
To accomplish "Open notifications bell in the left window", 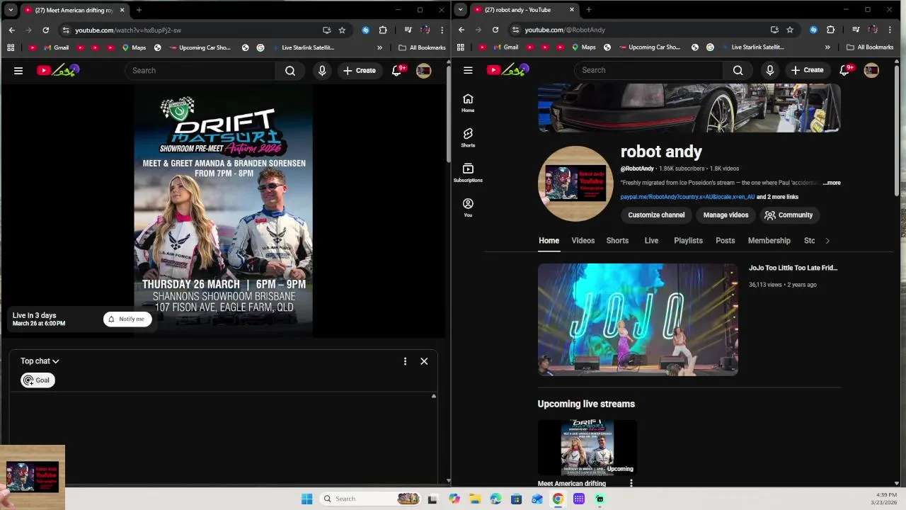I will (x=397, y=70).
